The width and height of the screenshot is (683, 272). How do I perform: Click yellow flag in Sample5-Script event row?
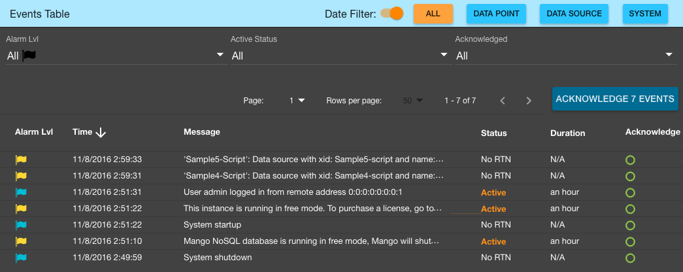click(x=21, y=160)
